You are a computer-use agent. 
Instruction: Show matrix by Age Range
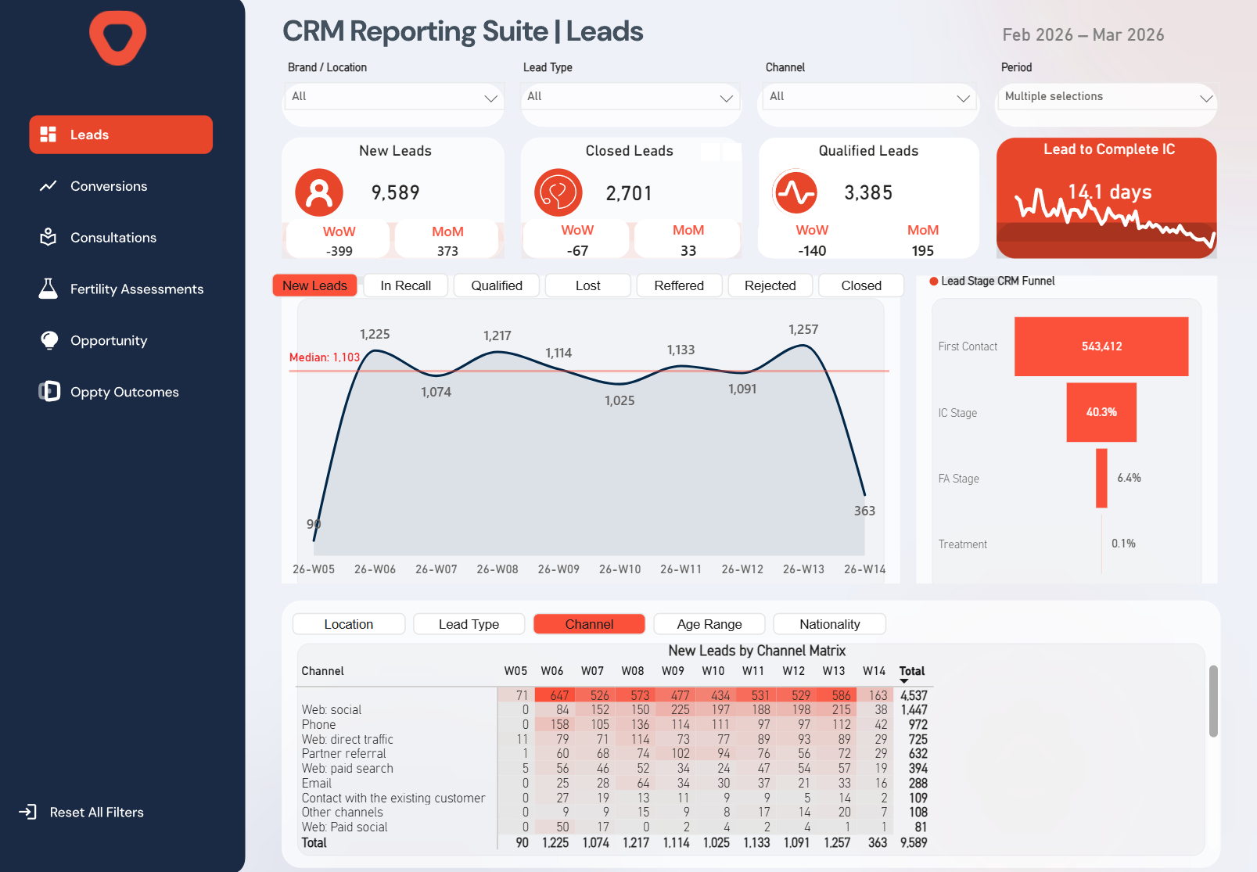[709, 624]
